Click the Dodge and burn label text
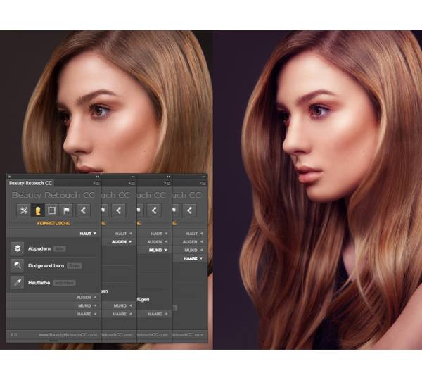 (46, 265)
